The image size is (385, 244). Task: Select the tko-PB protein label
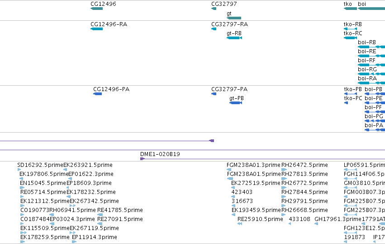point(353,89)
